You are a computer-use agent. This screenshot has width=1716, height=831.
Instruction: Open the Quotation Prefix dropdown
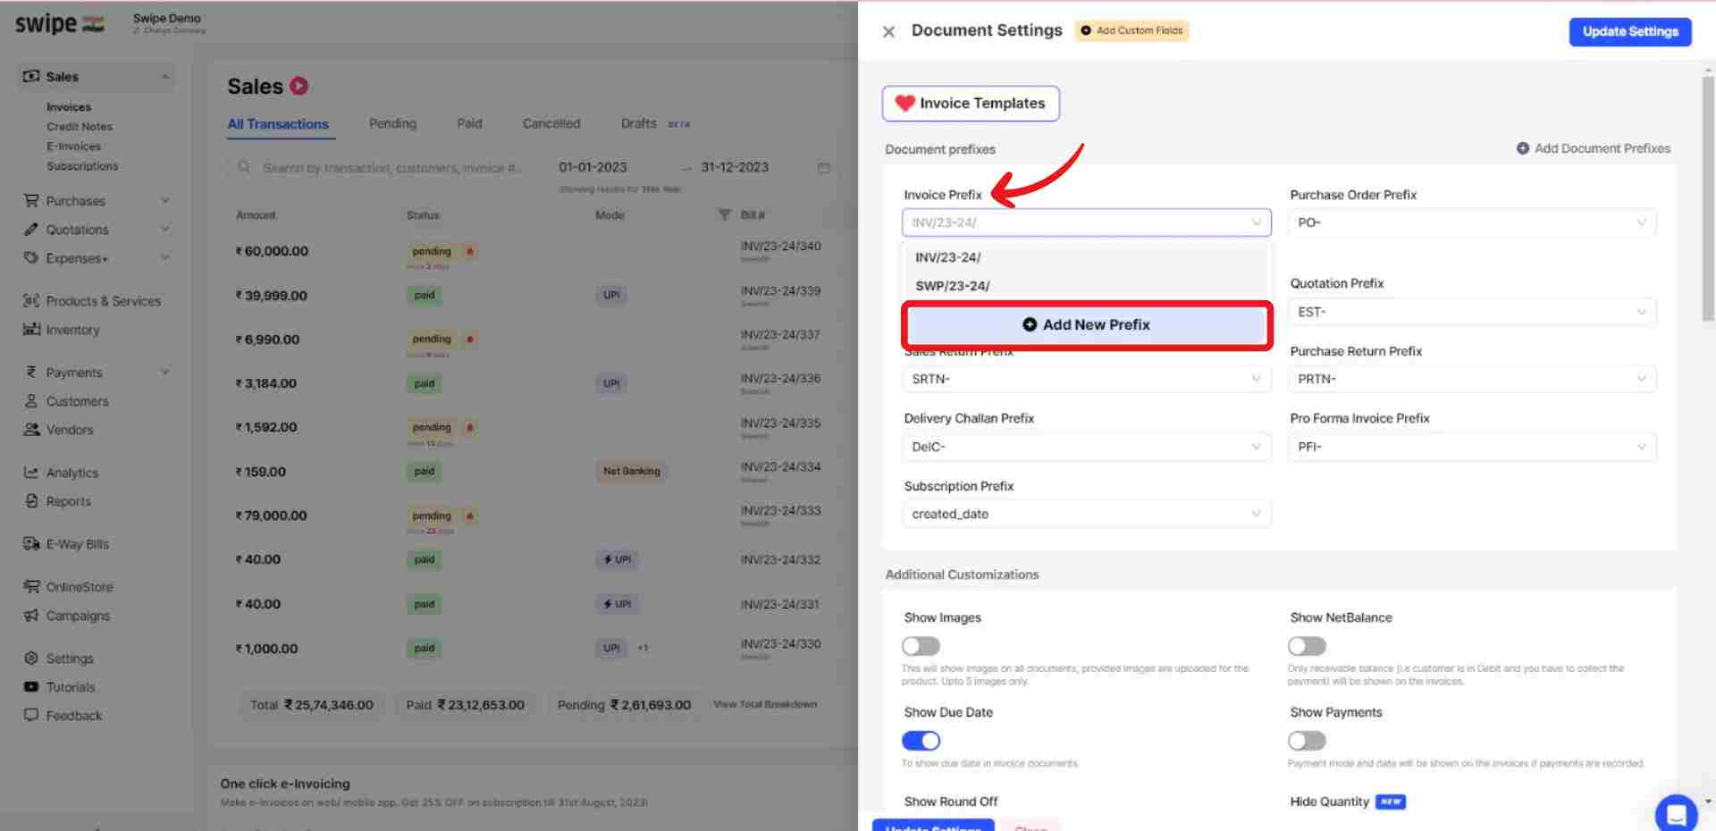click(1473, 312)
